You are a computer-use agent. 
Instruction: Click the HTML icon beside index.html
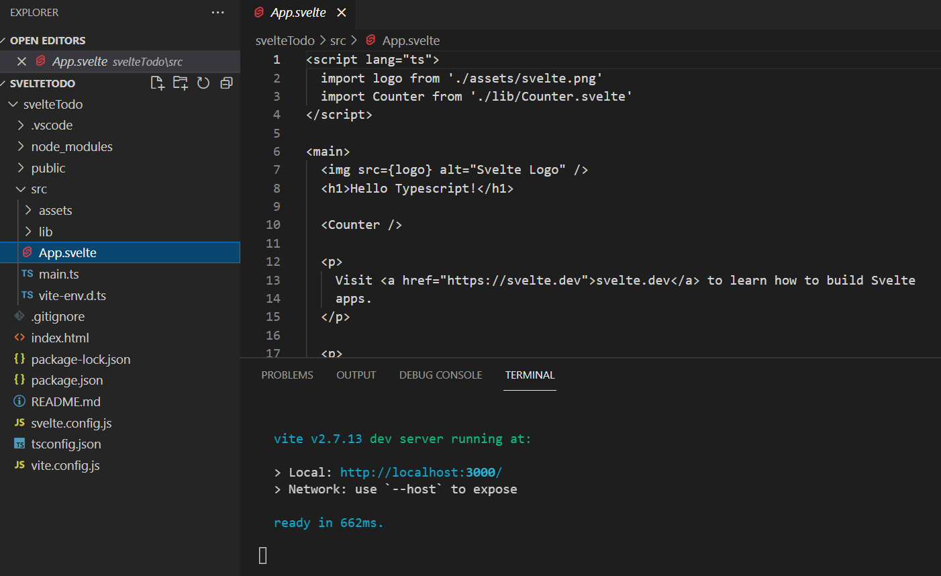(x=19, y=338)
